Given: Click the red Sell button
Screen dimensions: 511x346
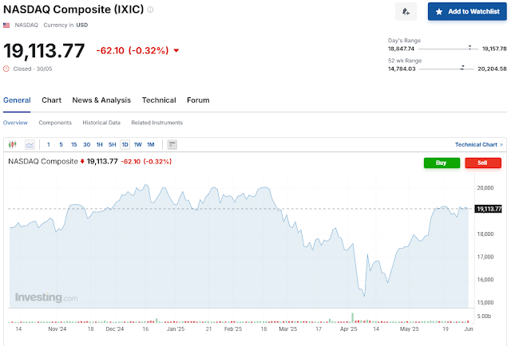Looking at the screenshot, I should [x=483, y=163].
